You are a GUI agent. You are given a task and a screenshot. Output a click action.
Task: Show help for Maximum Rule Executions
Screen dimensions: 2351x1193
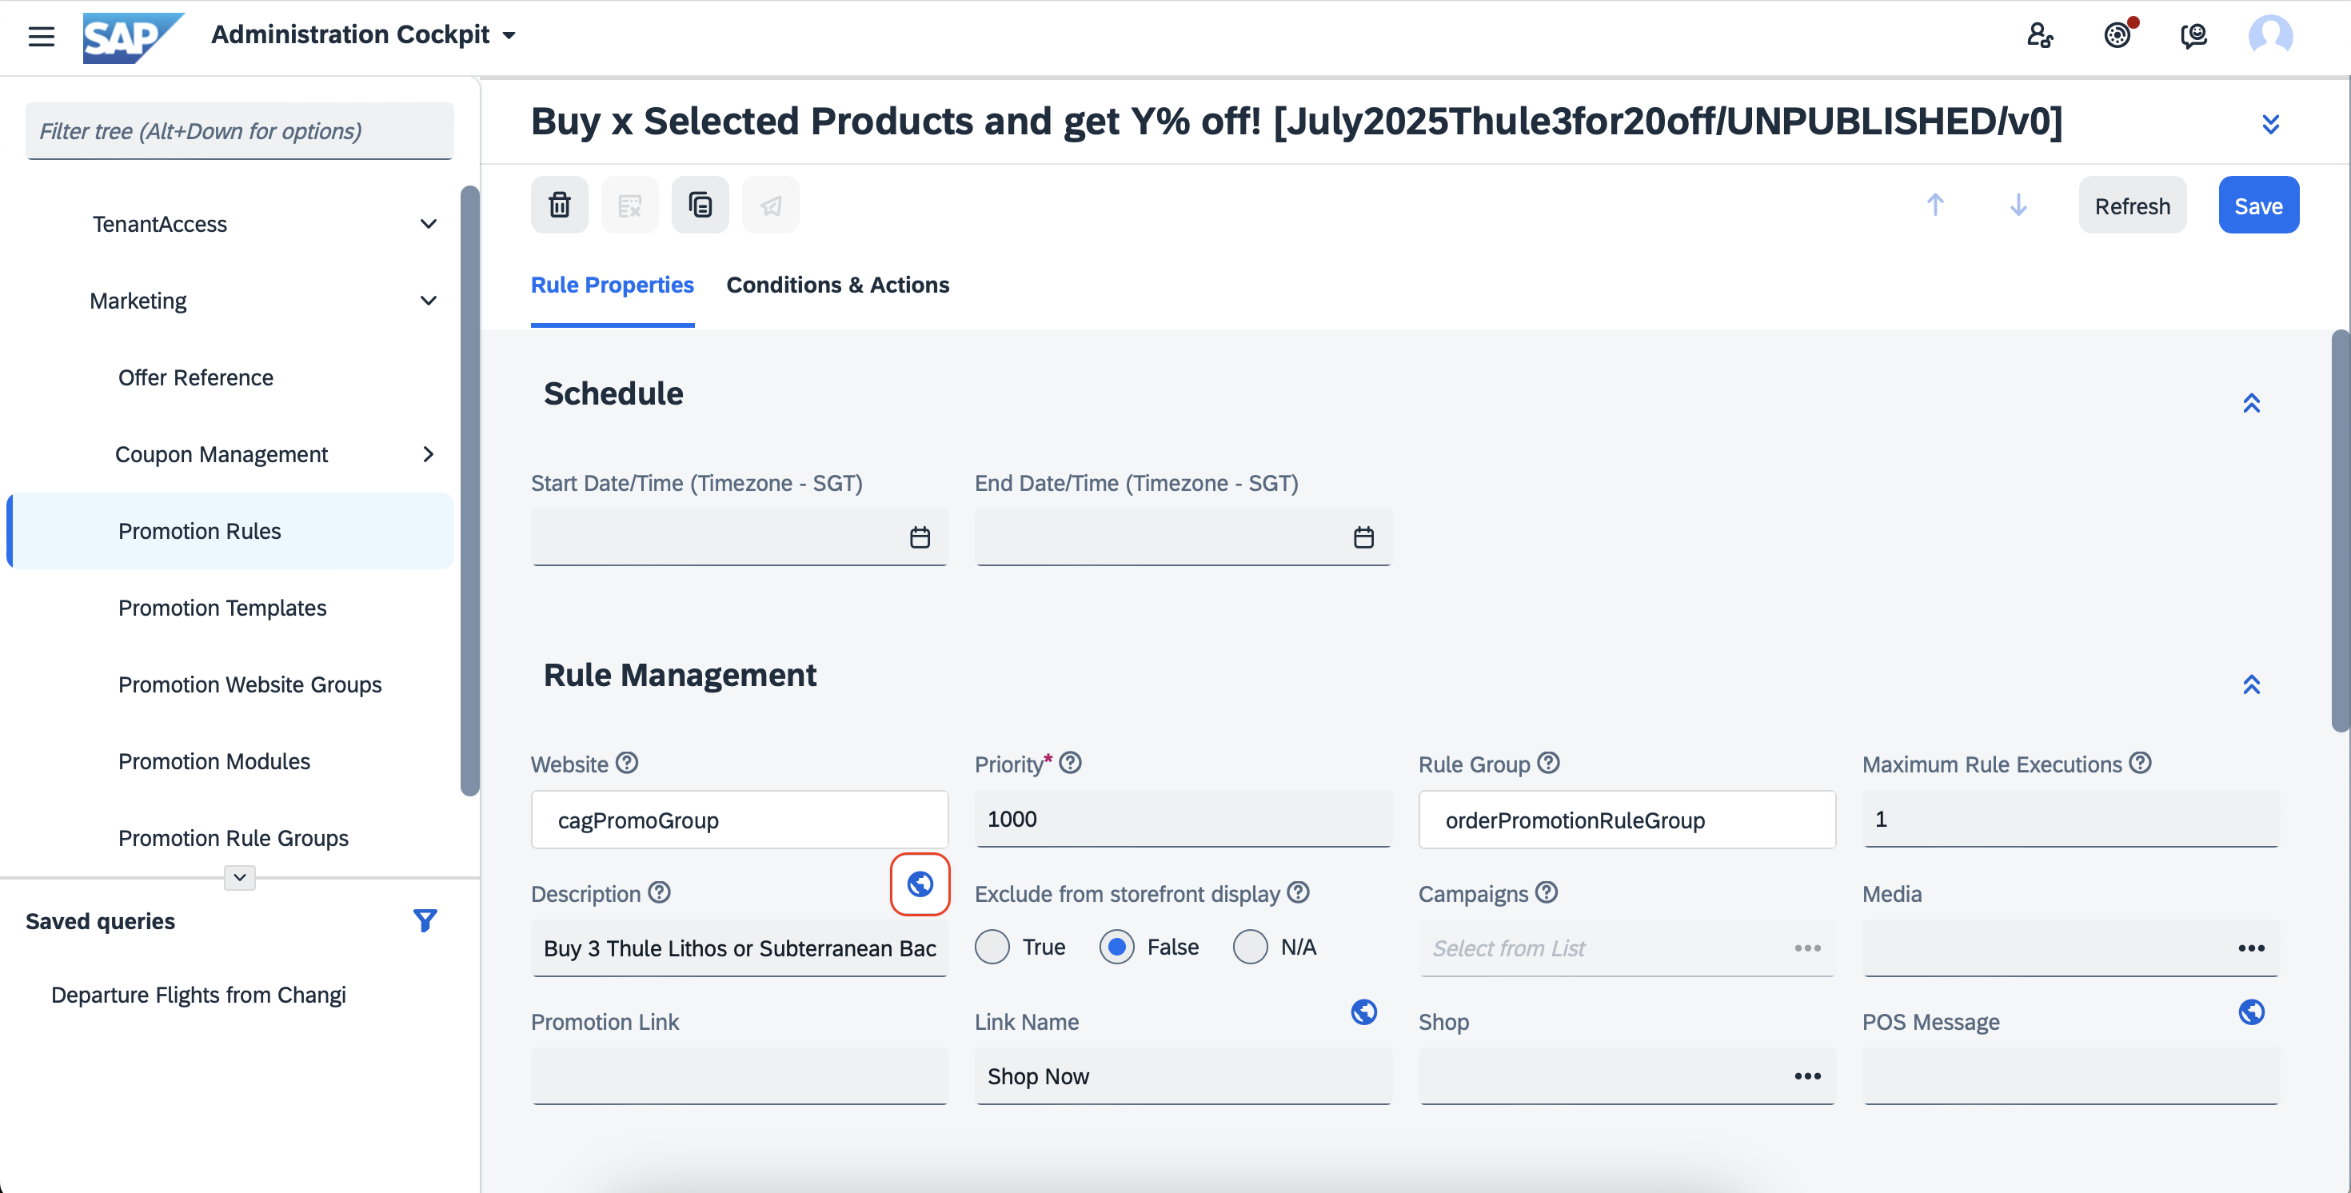tap(2140, 763)
